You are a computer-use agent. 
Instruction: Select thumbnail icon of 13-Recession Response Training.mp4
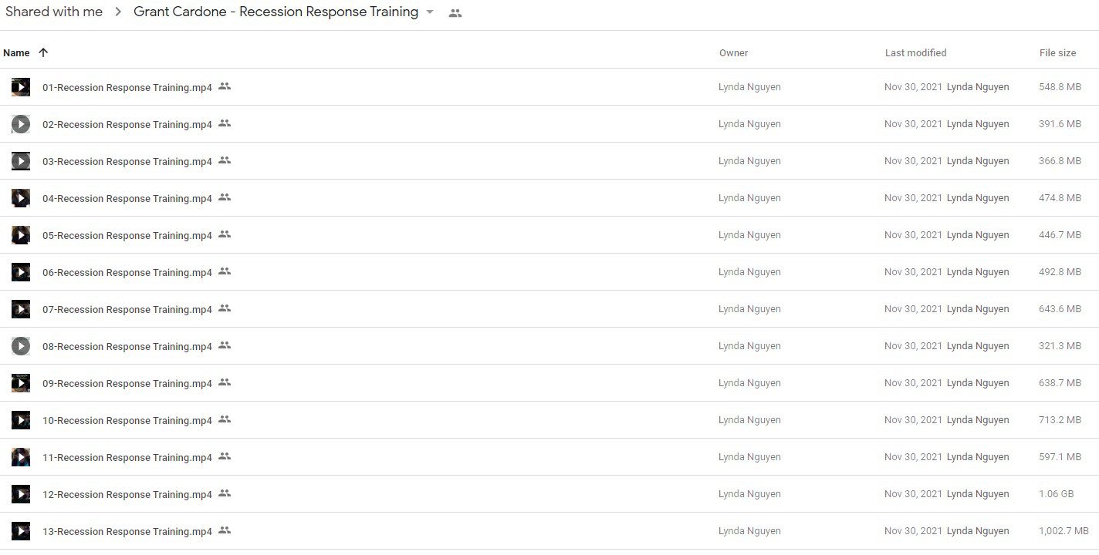click(x=21, y=531)
